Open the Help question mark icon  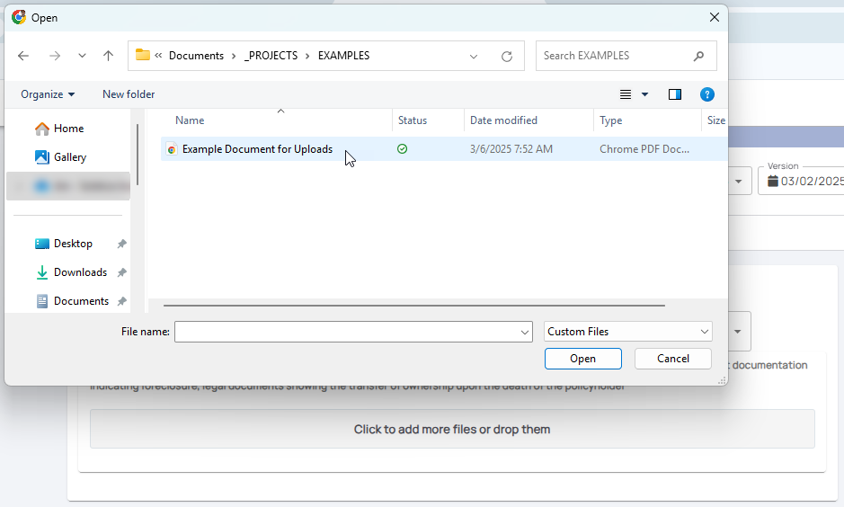click(707, 94)
